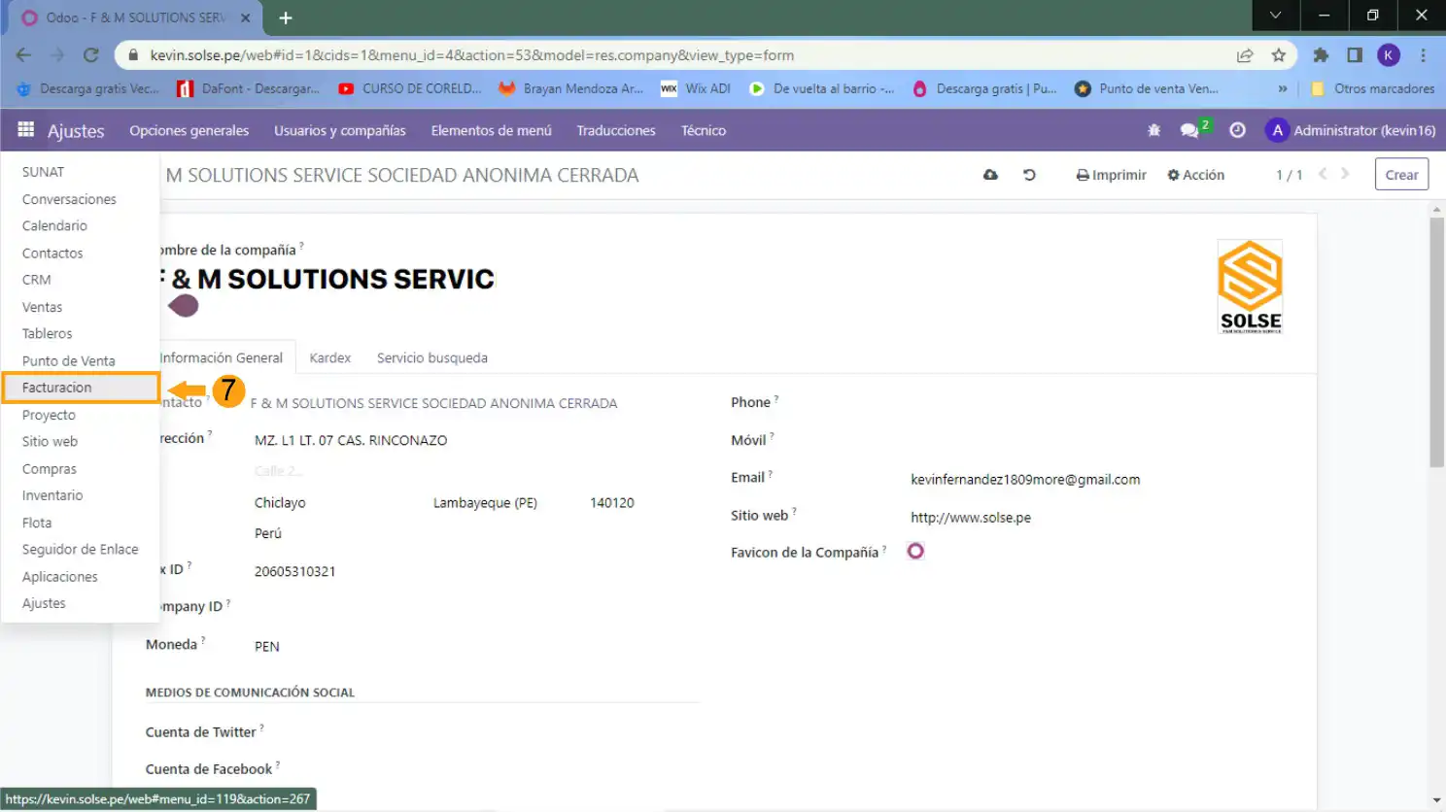Show more bookmarks with double chevron
The width and height of the screenshot is (1446, 812).
[1283, 88]
